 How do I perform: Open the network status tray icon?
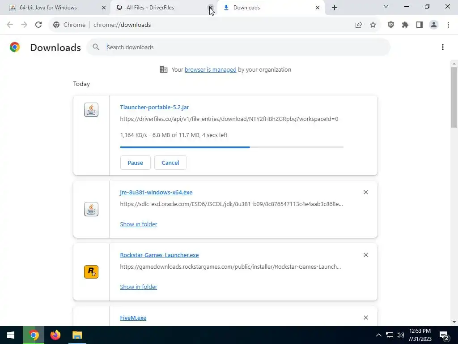[390, 335]
